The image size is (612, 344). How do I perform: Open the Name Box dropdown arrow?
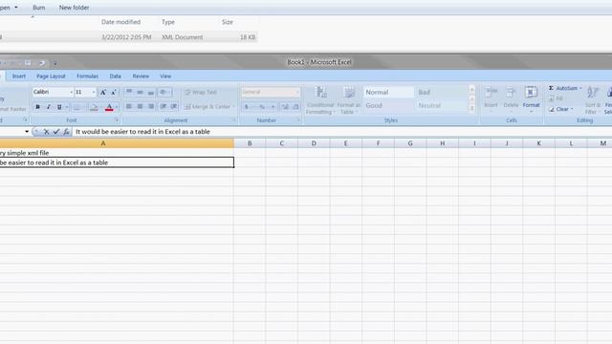[27, 132]
